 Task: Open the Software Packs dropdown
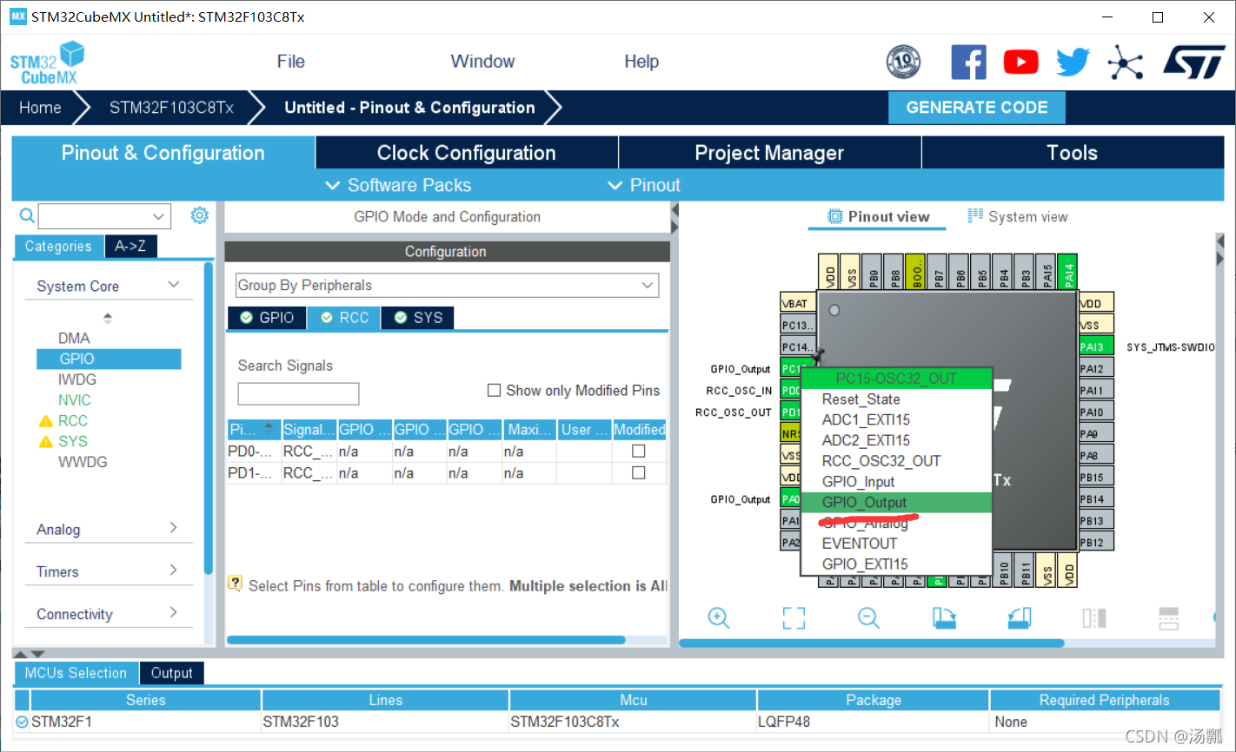(398, 185)
